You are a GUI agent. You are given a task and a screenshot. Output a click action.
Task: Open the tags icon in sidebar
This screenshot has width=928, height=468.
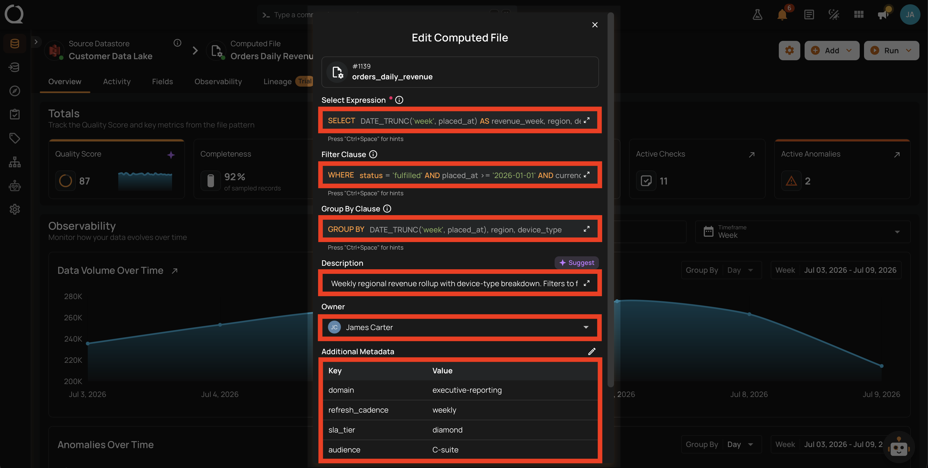[x=15, y=138]
